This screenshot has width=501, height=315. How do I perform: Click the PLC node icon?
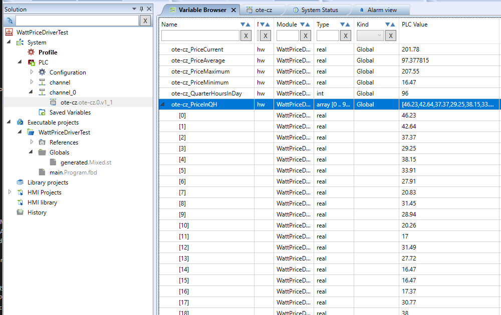[31, 62]
